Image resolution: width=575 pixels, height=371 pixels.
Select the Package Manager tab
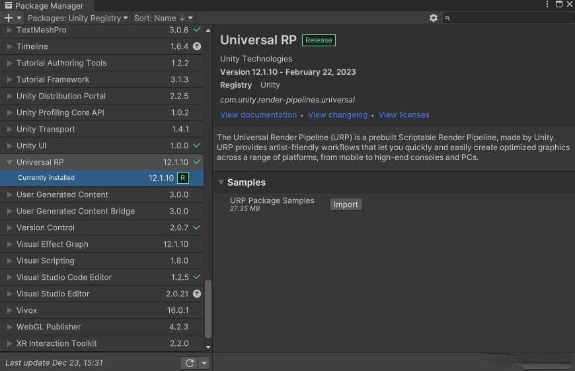pyautogui.click(x=47, y=5)
